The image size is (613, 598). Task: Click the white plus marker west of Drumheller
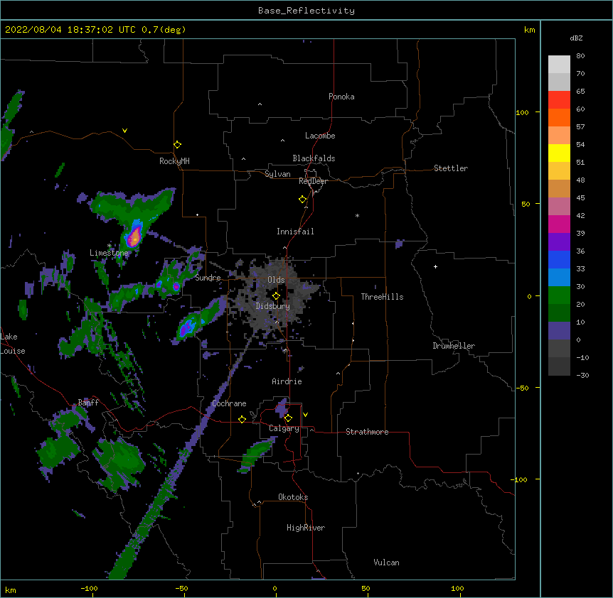[435, 266]
